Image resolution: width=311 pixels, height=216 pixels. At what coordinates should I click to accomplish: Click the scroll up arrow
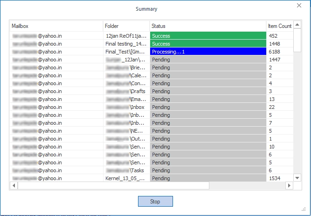tap(297, 25)
